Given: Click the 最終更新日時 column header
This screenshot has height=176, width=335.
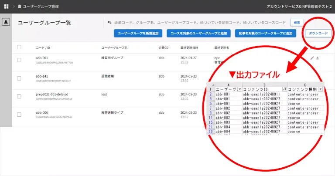Looking at the screenshot, I should point(189,48).
